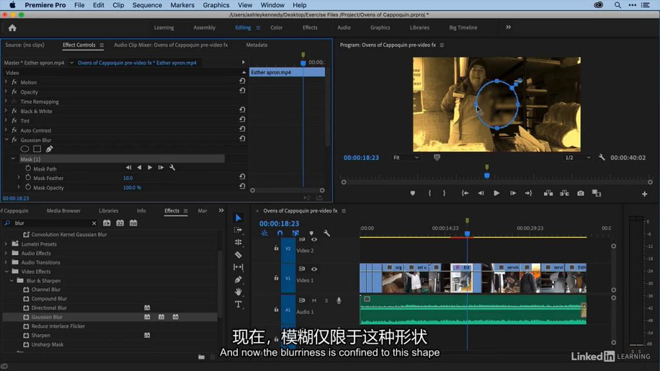Hide Video 1 track output
660x371 pixels.
click(x=314, y=269)
